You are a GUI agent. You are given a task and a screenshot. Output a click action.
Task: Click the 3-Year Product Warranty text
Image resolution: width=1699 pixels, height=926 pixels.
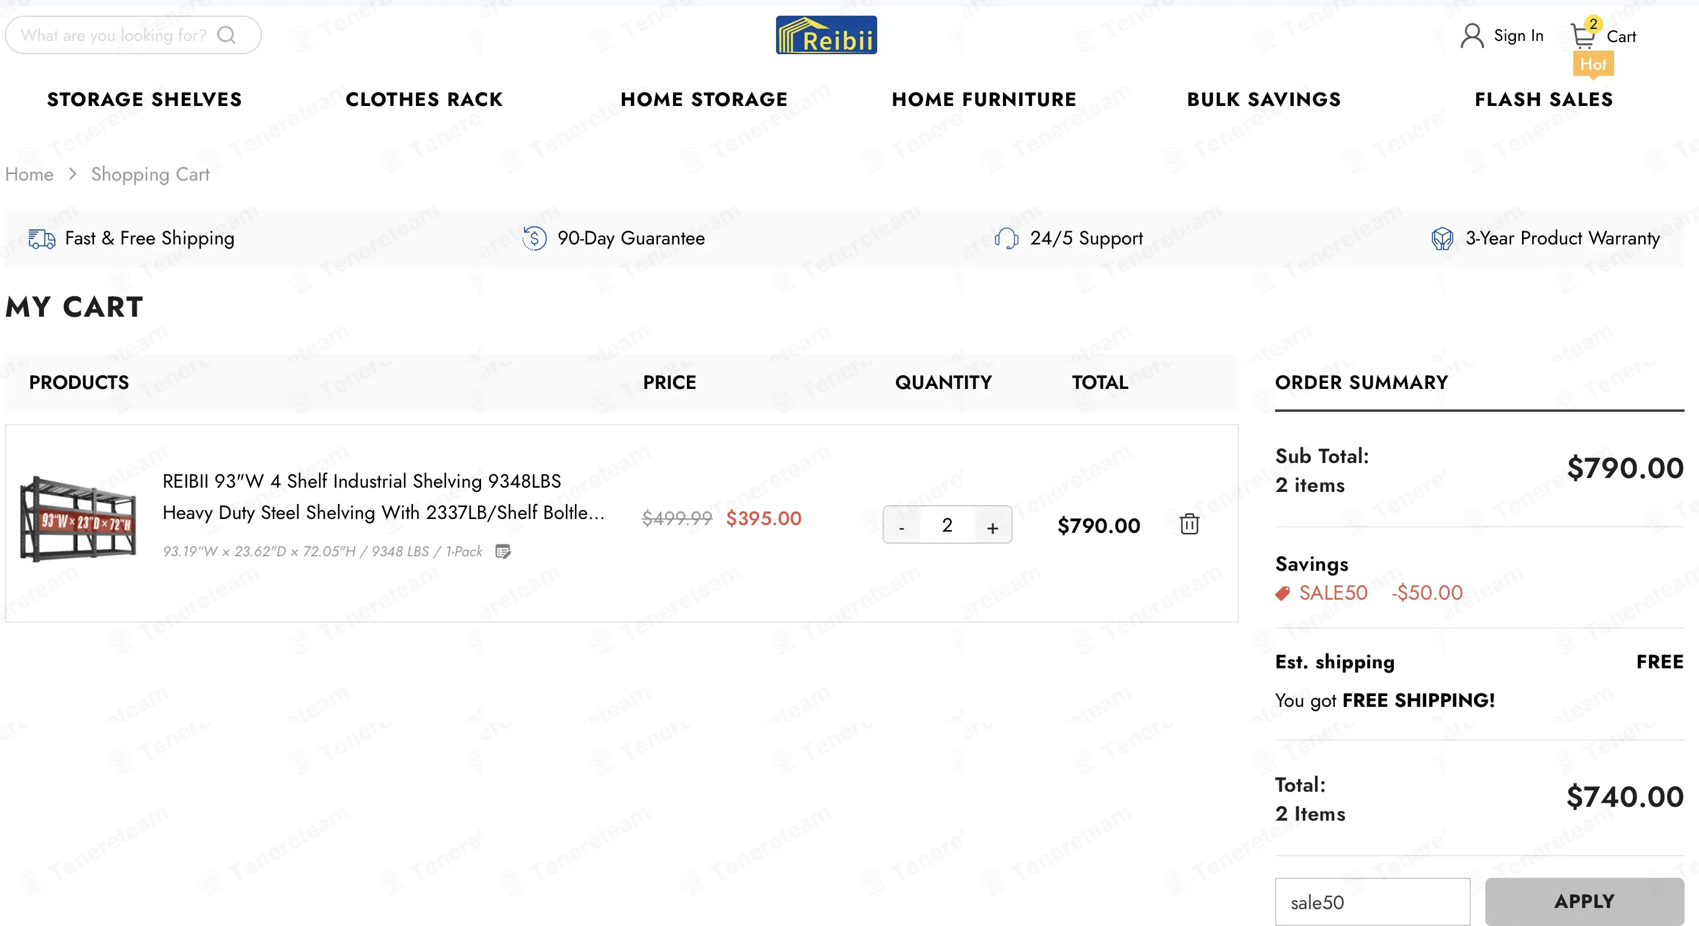(1562, 238)
